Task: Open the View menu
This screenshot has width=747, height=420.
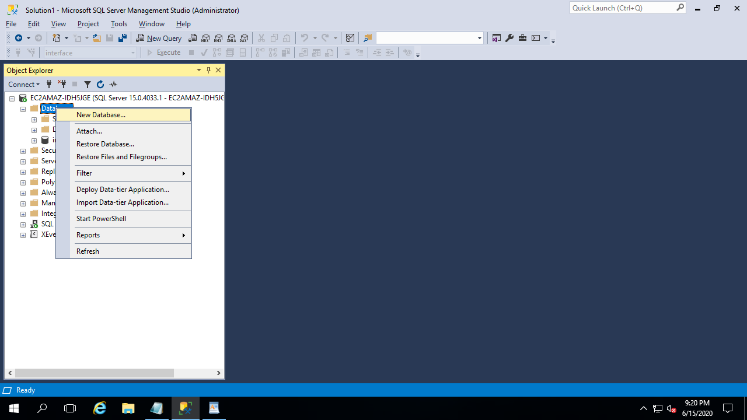Action: (58, 24)
